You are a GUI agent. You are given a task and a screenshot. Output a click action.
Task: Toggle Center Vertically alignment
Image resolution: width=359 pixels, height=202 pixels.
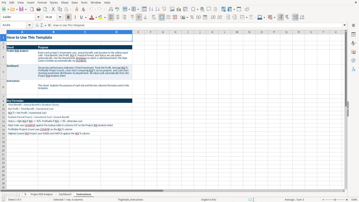pyautogui.click(x=139, y=17)
